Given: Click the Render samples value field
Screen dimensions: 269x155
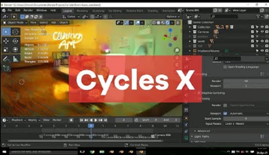Looking at the screenshot, I should [x=246, y=81].
